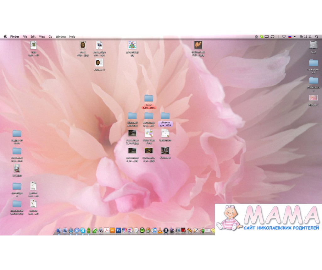The height and width of the screenshot is (270, 322).
Task: Toggle Bluetooth status menu icon
Action: tap(278, 37)
